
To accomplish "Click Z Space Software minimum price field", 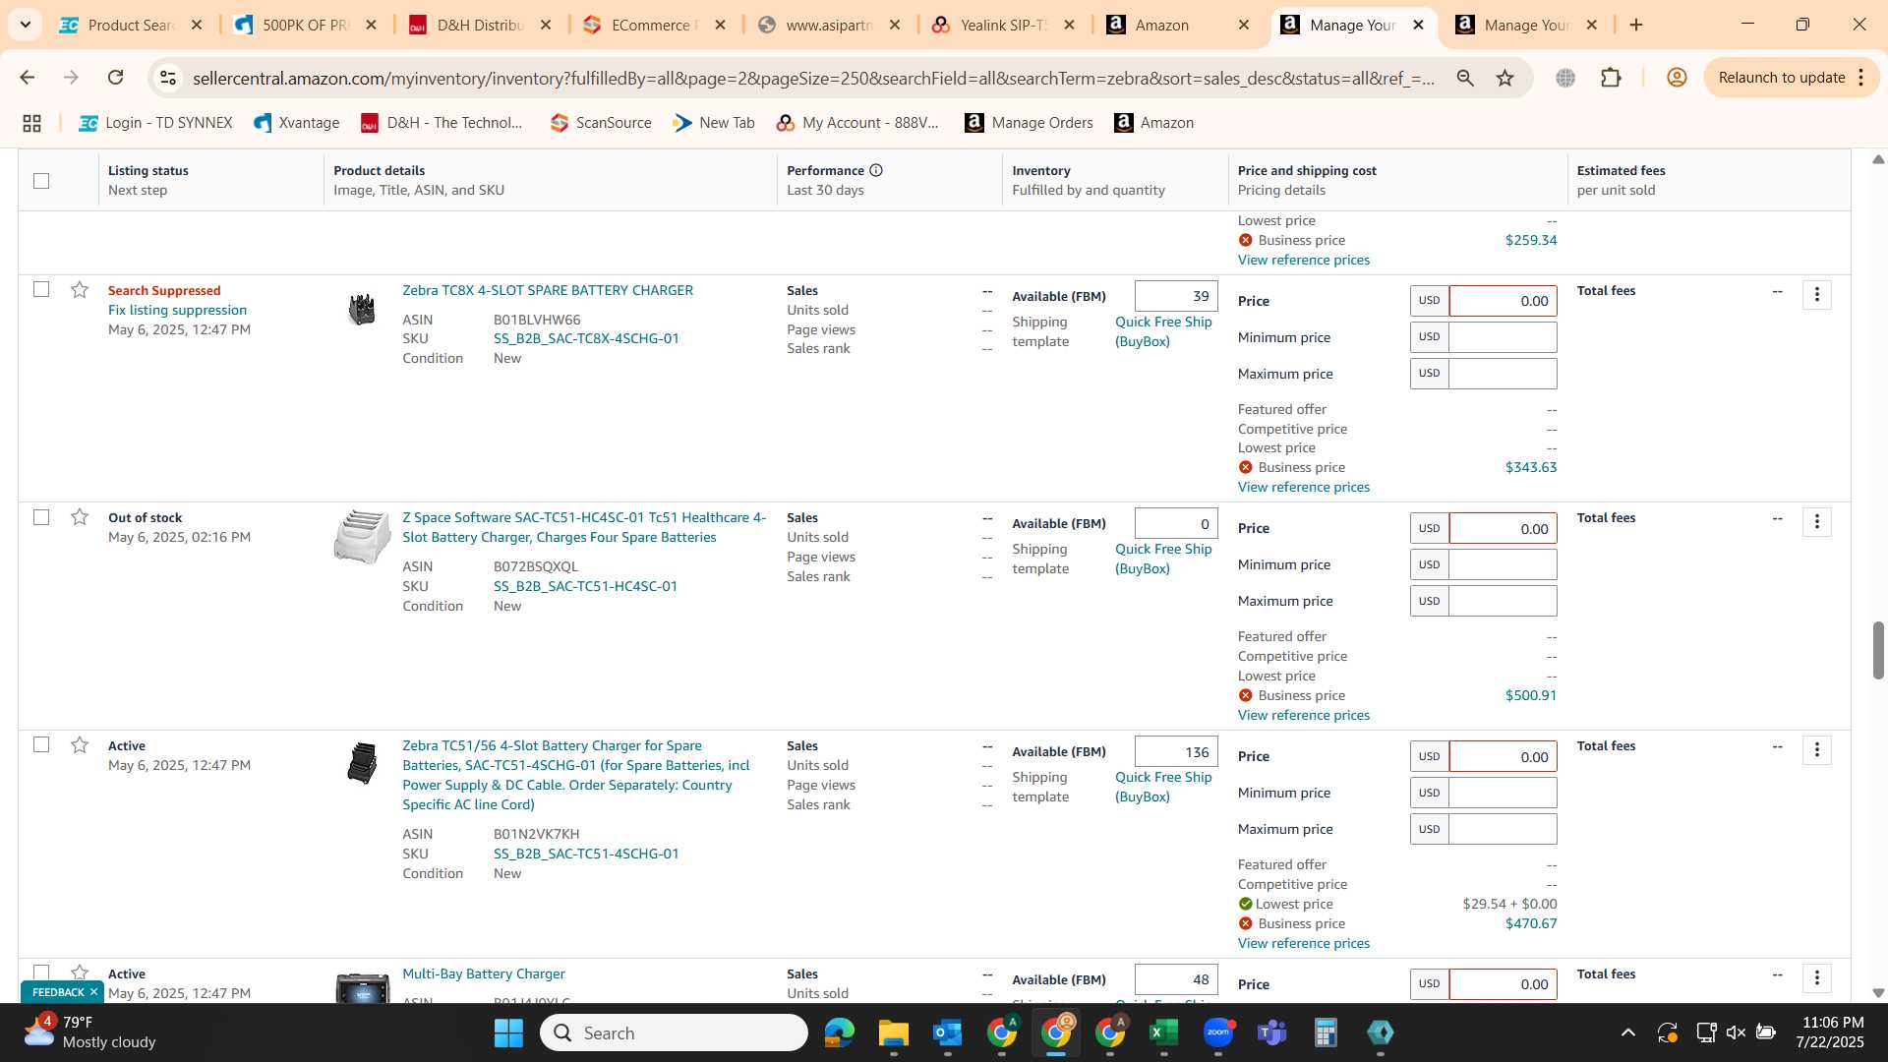I will (1503, 564).
